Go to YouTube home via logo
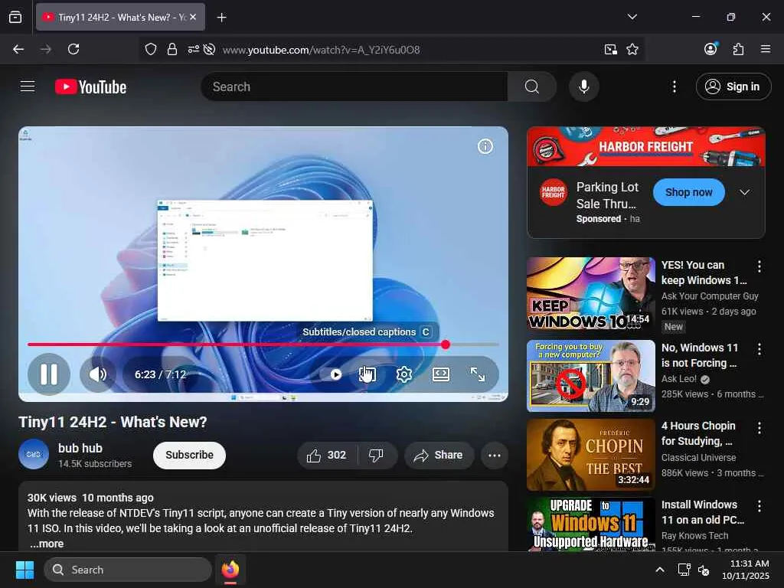 coord(90,87)
